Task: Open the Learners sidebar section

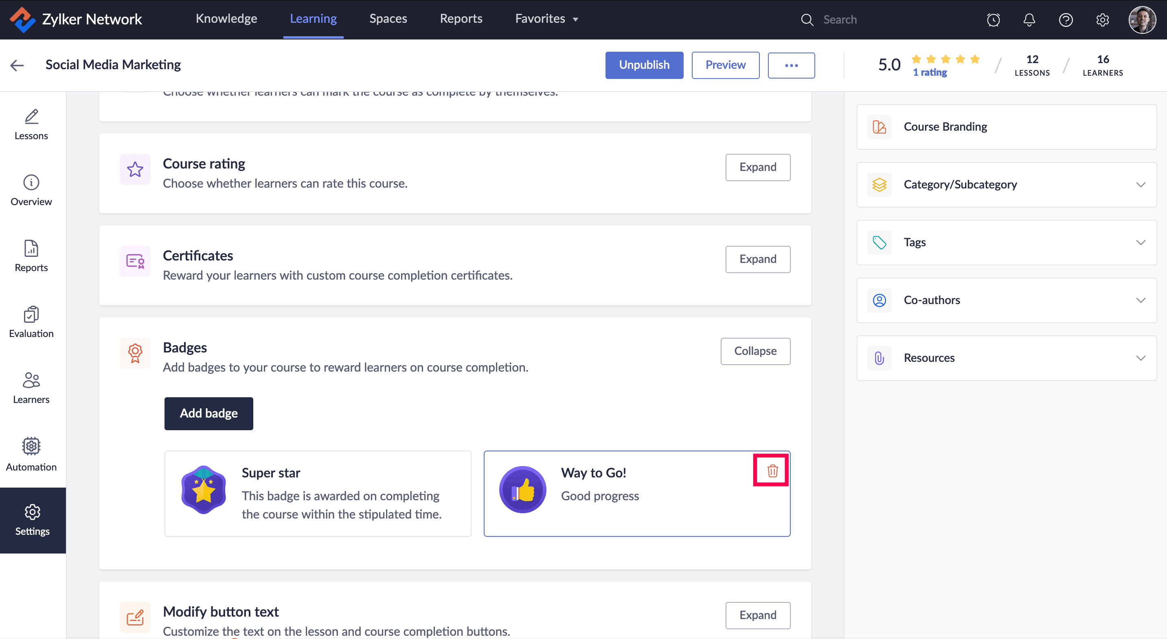Action: coord(31,388)
